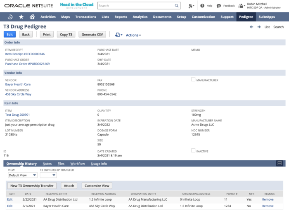Edit the 3/1/2021 ownership row

pos(10,206)
